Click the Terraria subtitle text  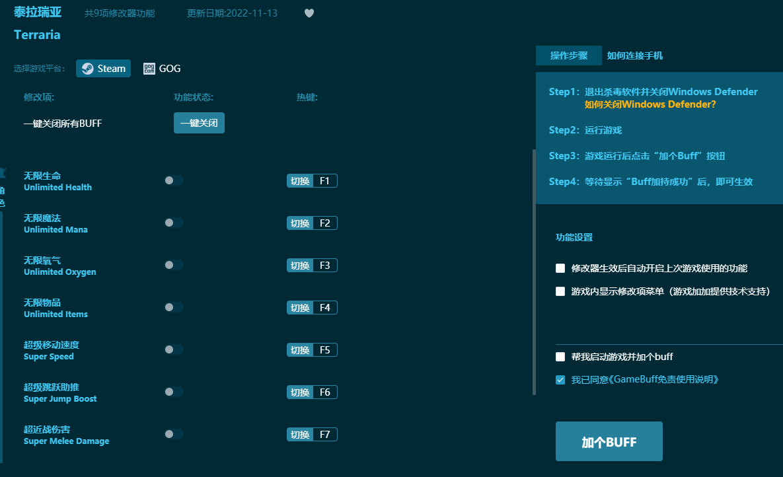pyautogui.click(x=37, y=34)
